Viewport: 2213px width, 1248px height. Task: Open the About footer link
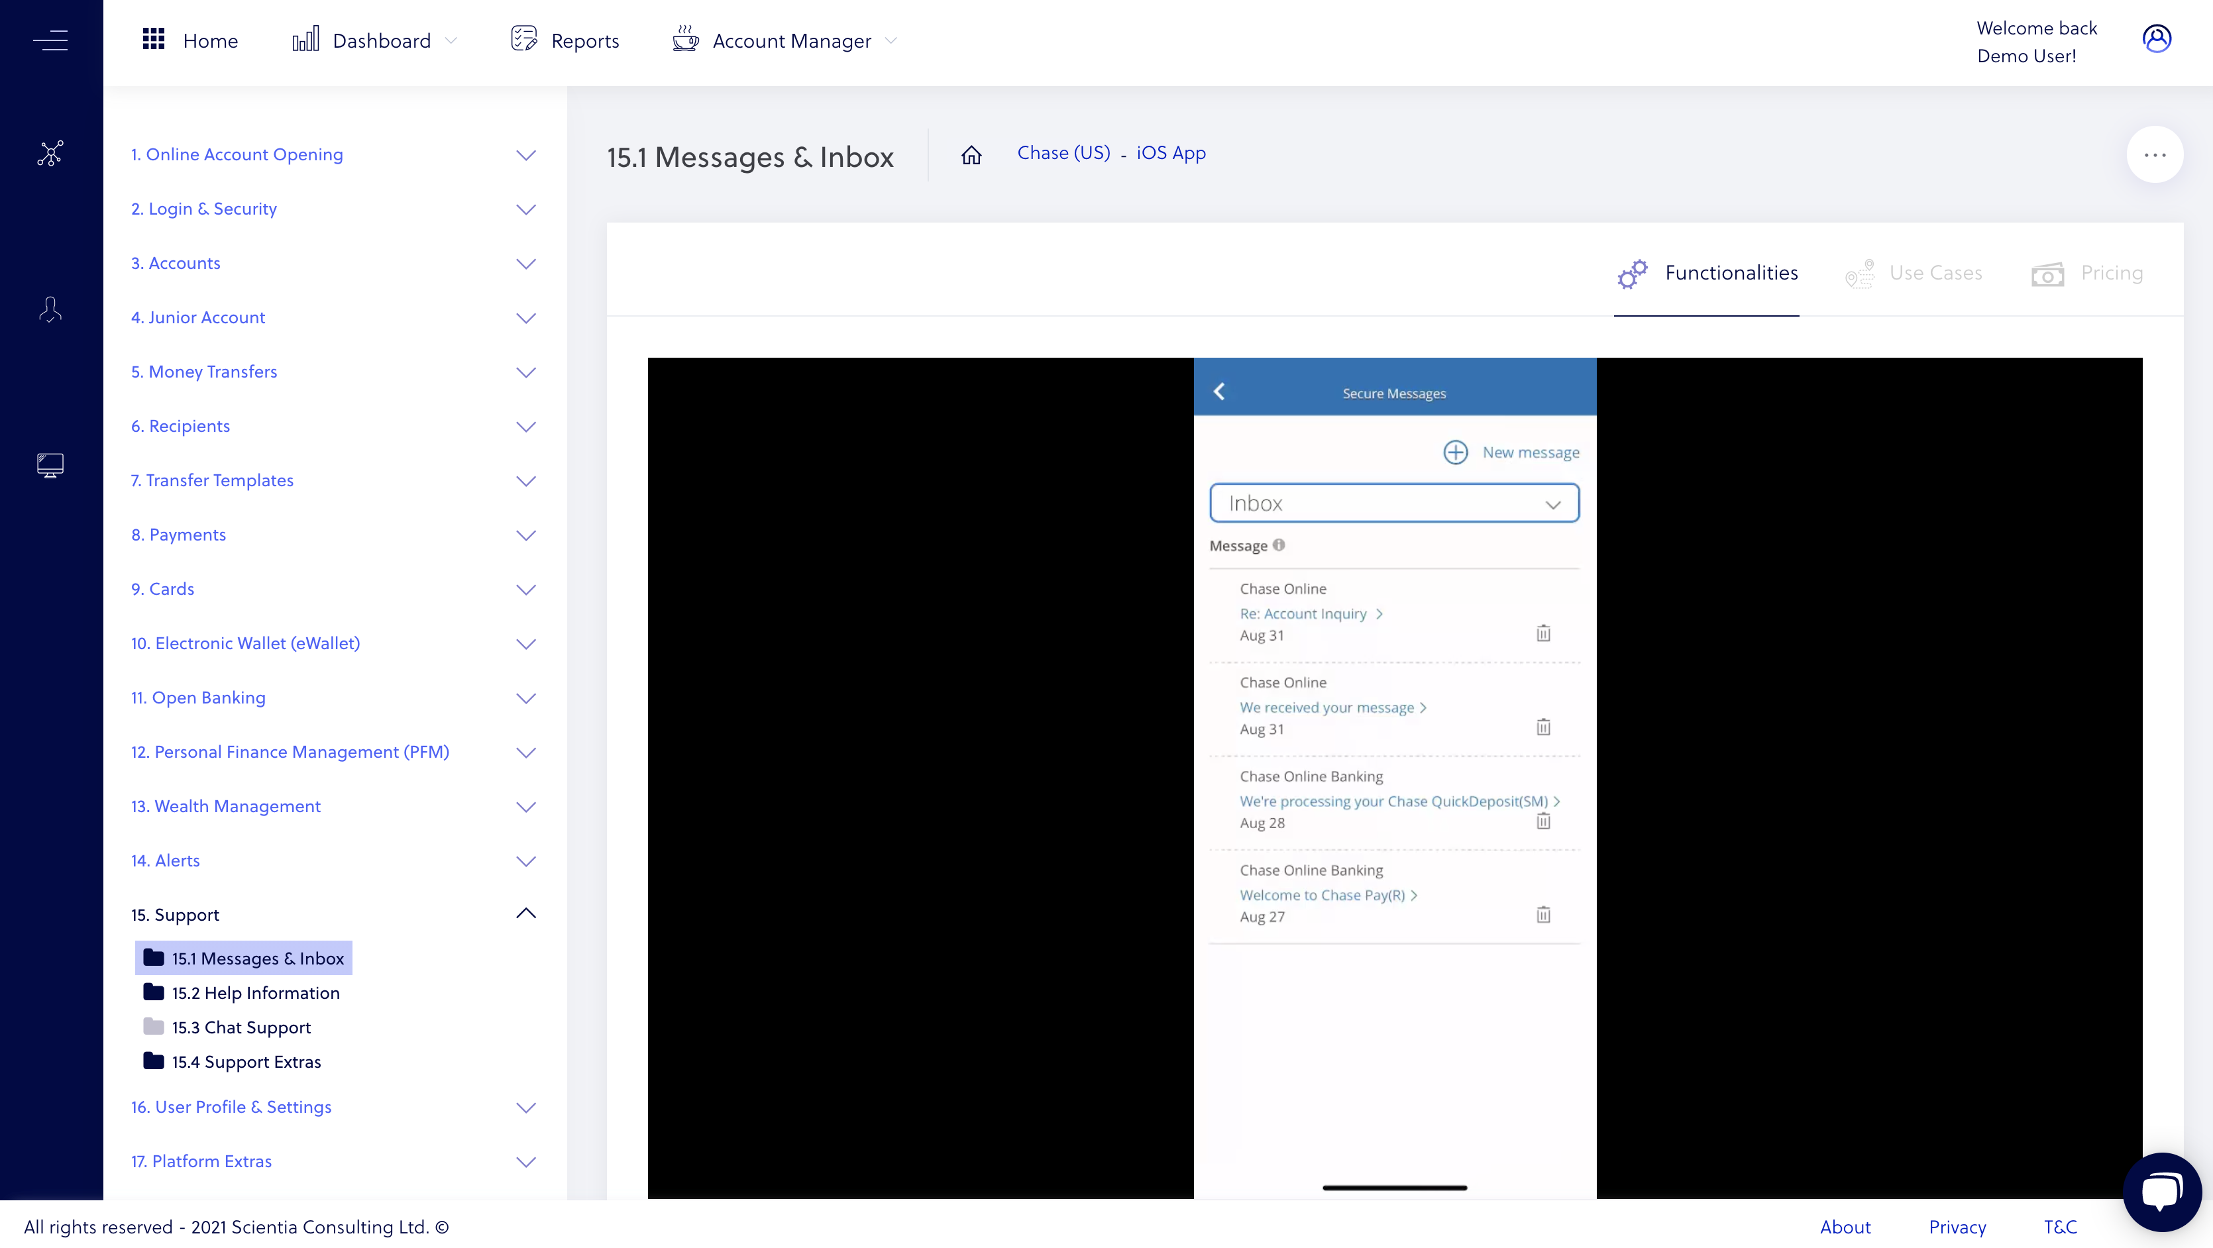[x=1845, y=1227]
